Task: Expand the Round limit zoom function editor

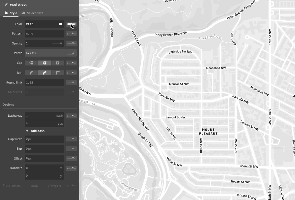Action: click(71, 82)
